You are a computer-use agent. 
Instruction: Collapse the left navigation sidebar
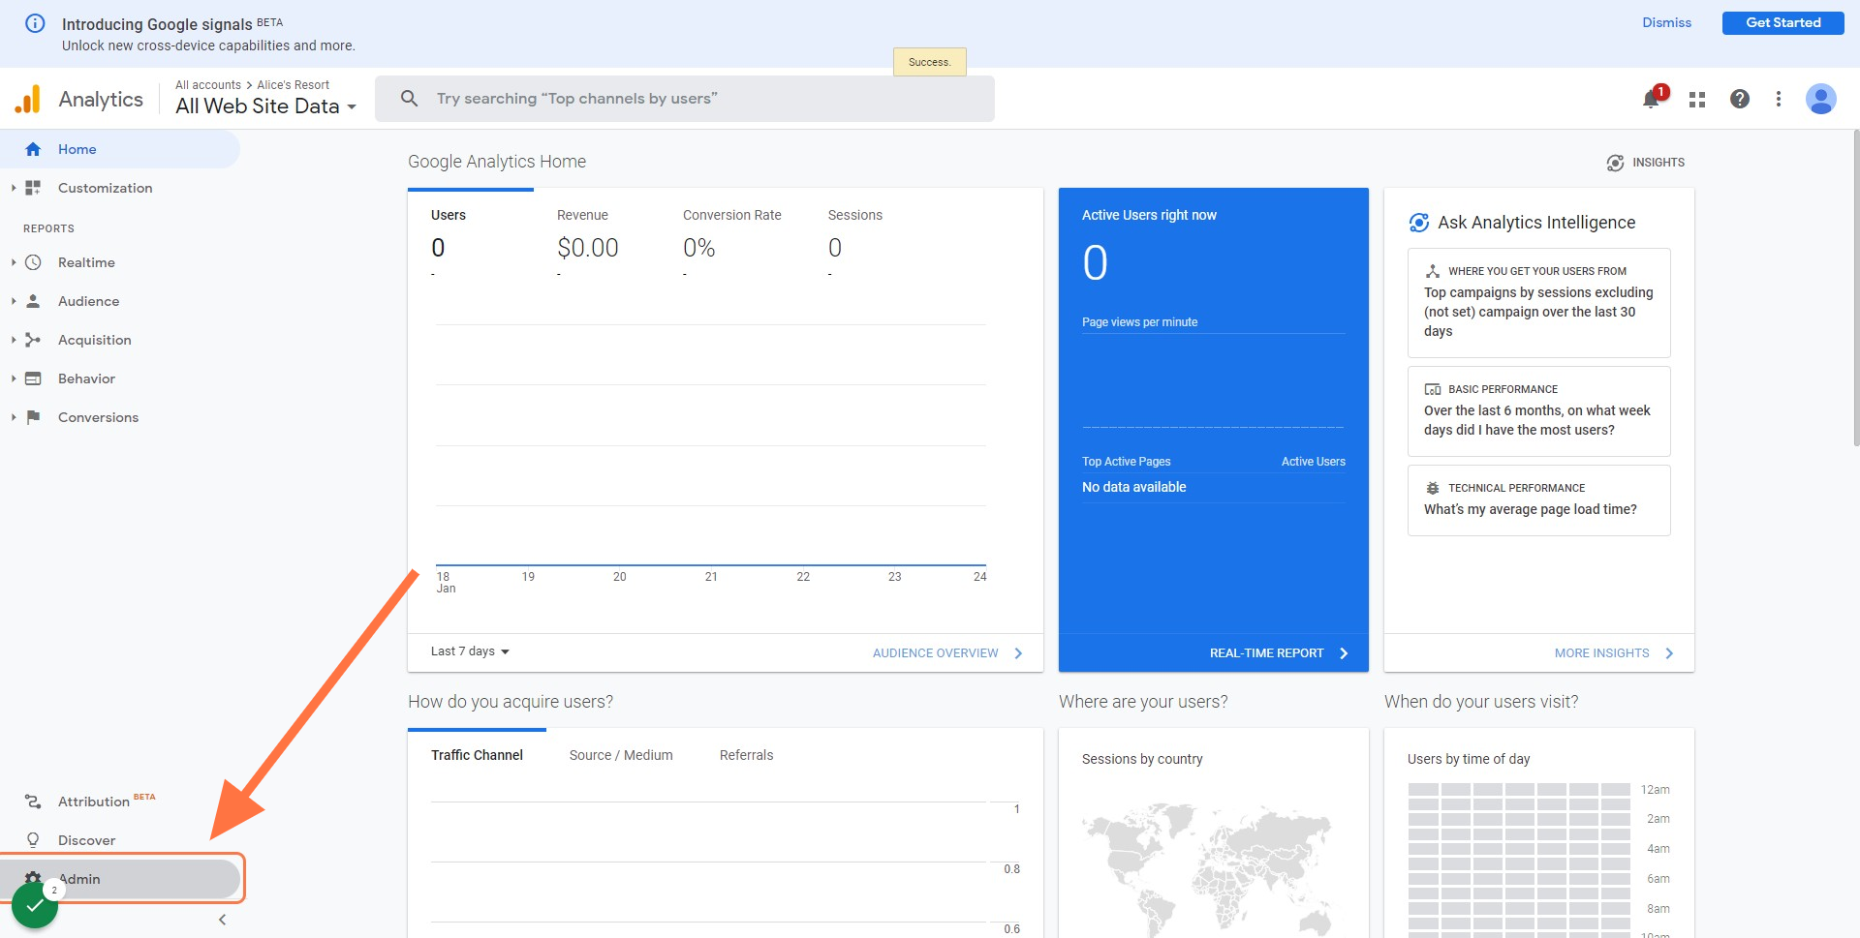(222, 920)
